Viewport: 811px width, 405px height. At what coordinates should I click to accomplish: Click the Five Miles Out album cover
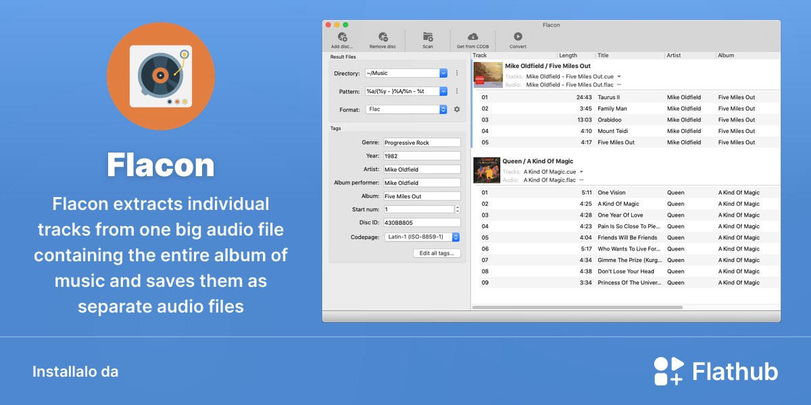coord(487,75)
